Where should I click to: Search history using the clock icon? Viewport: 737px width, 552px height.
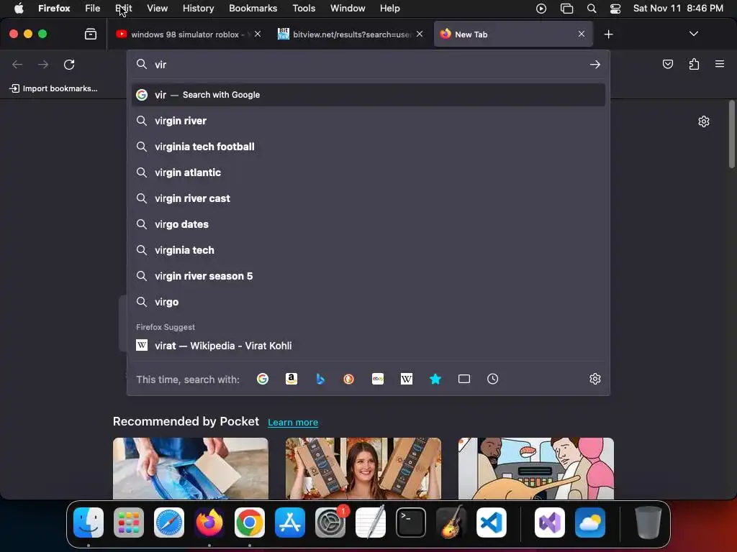coord(492,379)
